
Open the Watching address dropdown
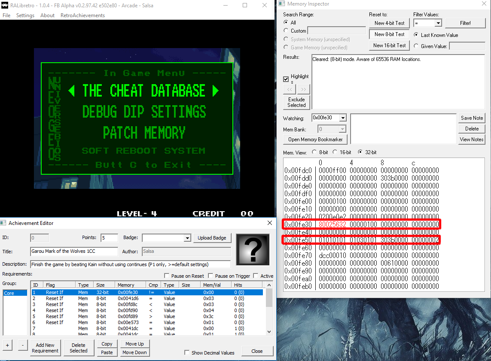(x=342, y=118)
